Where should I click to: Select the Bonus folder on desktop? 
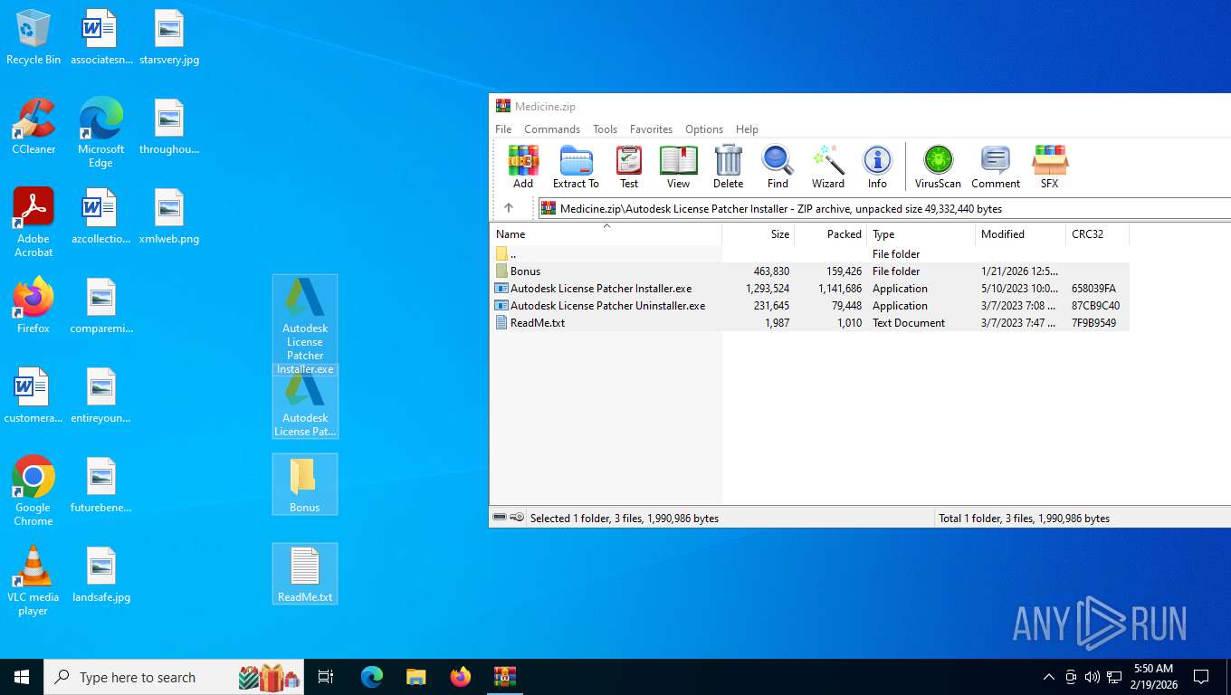(305, 485)
